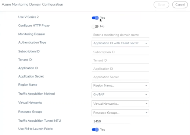Click the Monitoring Domain label
Viewport: 190px width, 135px height.
click(32, 34)
